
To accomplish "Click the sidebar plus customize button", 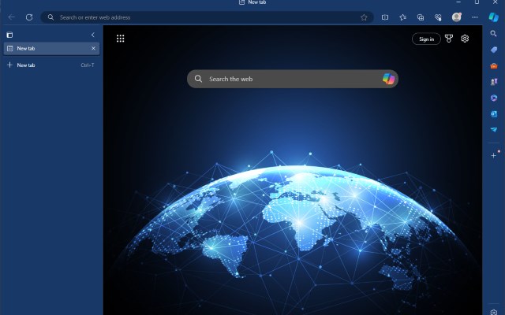I will tap(493, 156).
